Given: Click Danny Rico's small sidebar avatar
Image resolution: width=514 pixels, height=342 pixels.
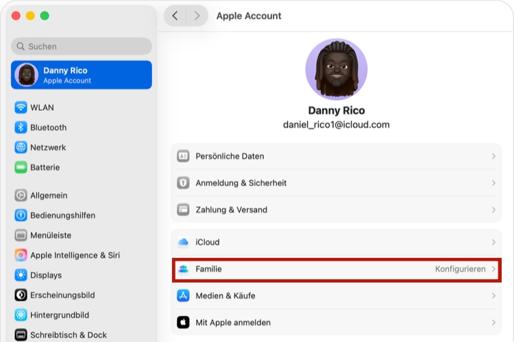Looking at the screenshot, I should pos(27,75).
